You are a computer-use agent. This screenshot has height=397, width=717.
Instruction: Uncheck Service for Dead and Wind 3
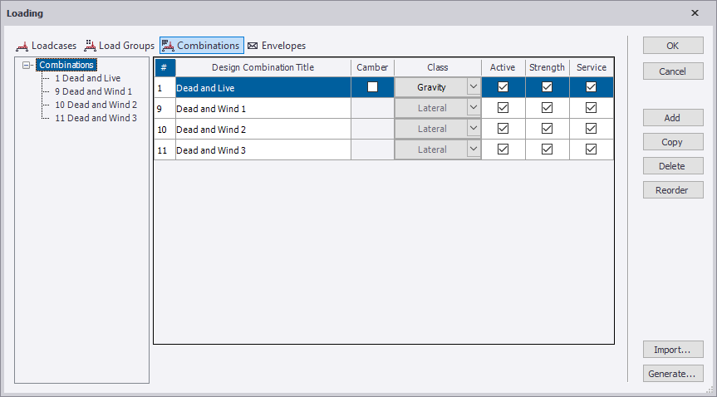(591, 149)
